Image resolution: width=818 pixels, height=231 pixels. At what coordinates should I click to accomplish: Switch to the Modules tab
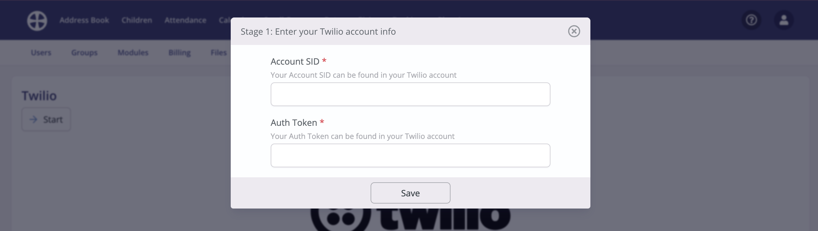tap(133, 53)
